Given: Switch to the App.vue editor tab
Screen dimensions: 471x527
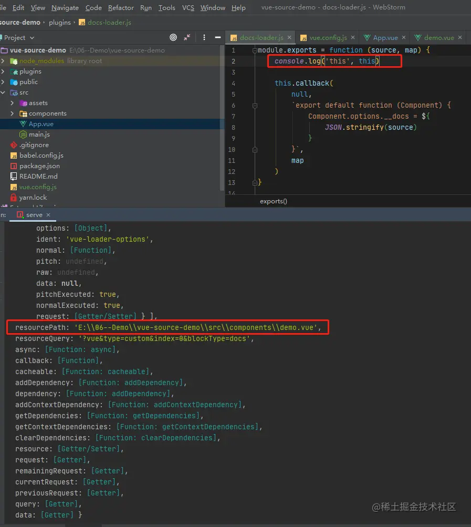Looking at the screenshot, I should tap(385, 38).
